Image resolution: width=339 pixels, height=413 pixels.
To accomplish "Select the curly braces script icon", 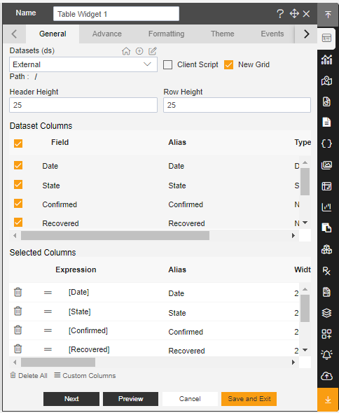I will 326,143.
